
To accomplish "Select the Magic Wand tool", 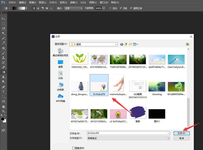I will coord(4,33).
